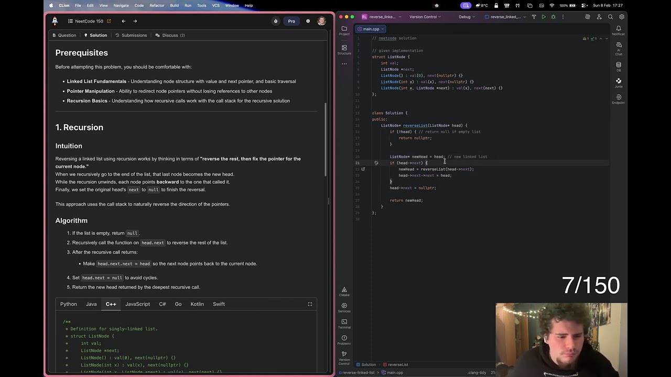Viewport: 671px width, 377px height.
Task: Open the Version Control dropdown
Action: click(x=425, y=17)
